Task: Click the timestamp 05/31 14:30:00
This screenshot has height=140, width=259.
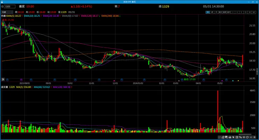Action: 213,7
